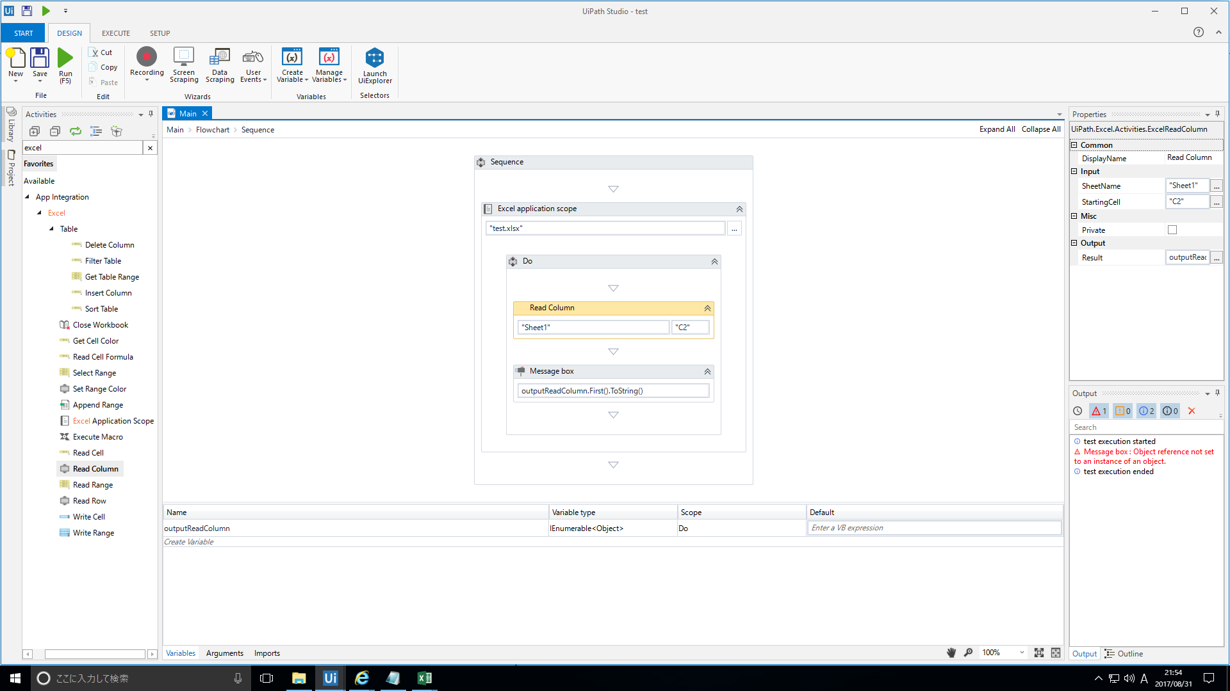Image resolution: width=1230 pixels, height=691 pixels.
Task: Check the Private checkbox in Properties
Action: [1172, 230]
